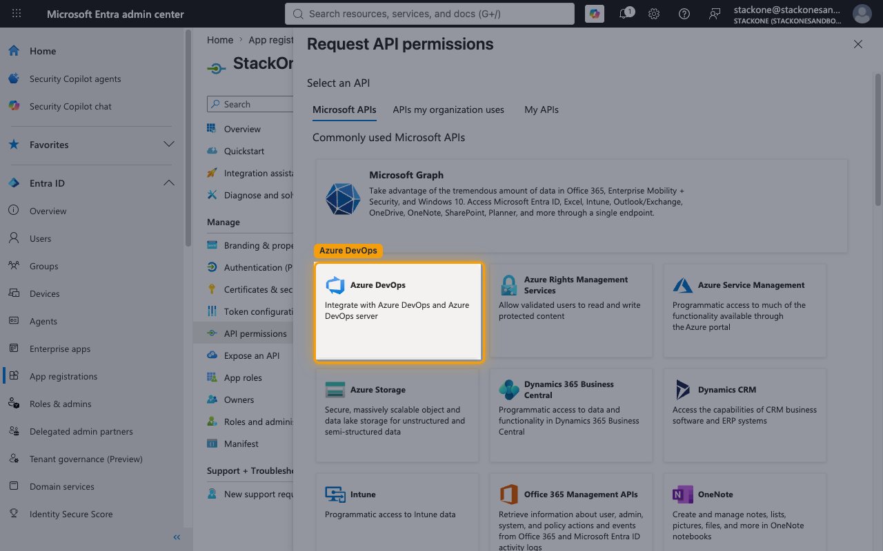Screen dimensions: 883x551
Task: Click the Azure Rights Management lock icon
Action: tap(509, 285)
